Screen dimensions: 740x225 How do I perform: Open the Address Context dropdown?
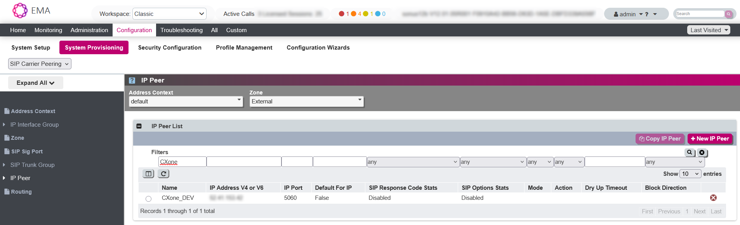point(186,101)
